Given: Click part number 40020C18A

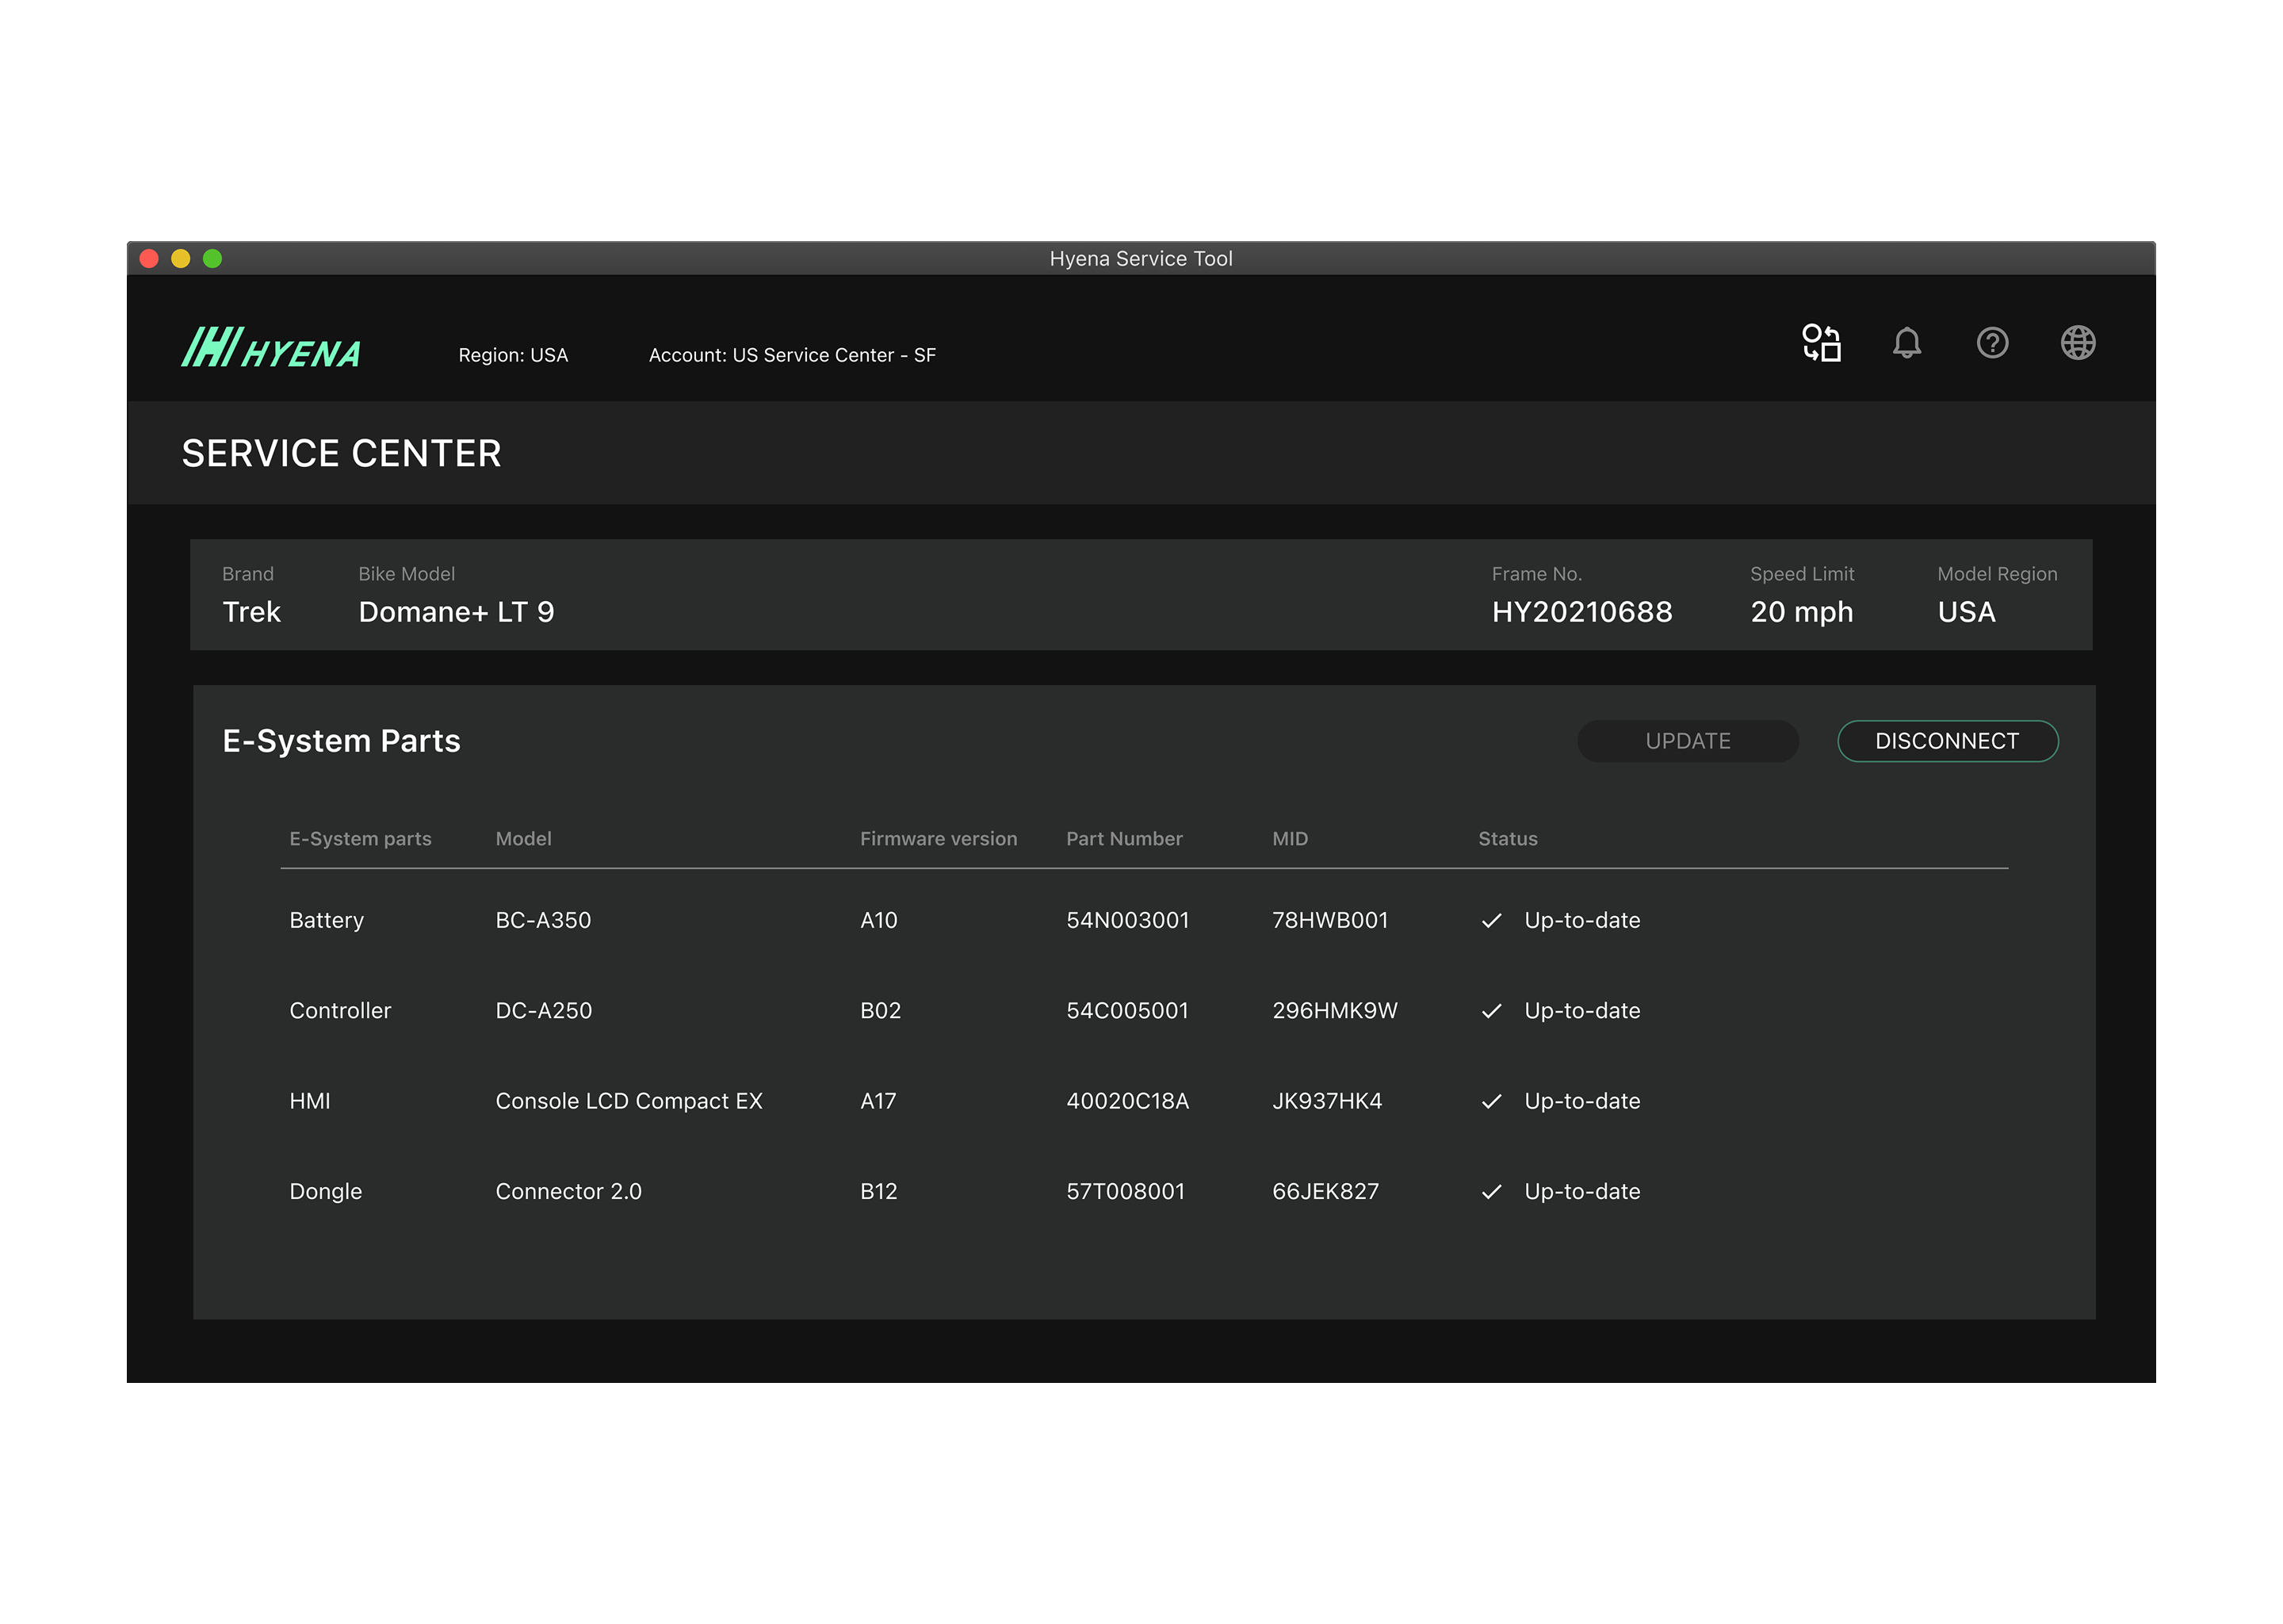Looking at the screenshot, I should (x=1127, y=1101).
